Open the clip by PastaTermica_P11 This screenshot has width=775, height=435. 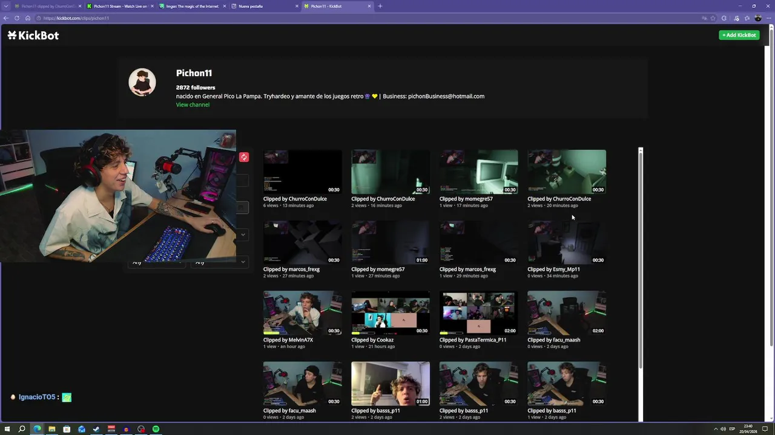479,313
